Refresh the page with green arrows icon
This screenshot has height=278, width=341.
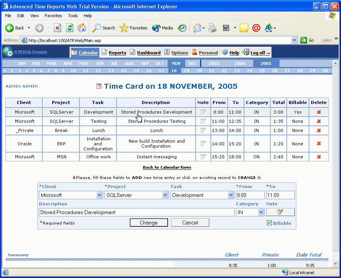click(x=69, y=28)
